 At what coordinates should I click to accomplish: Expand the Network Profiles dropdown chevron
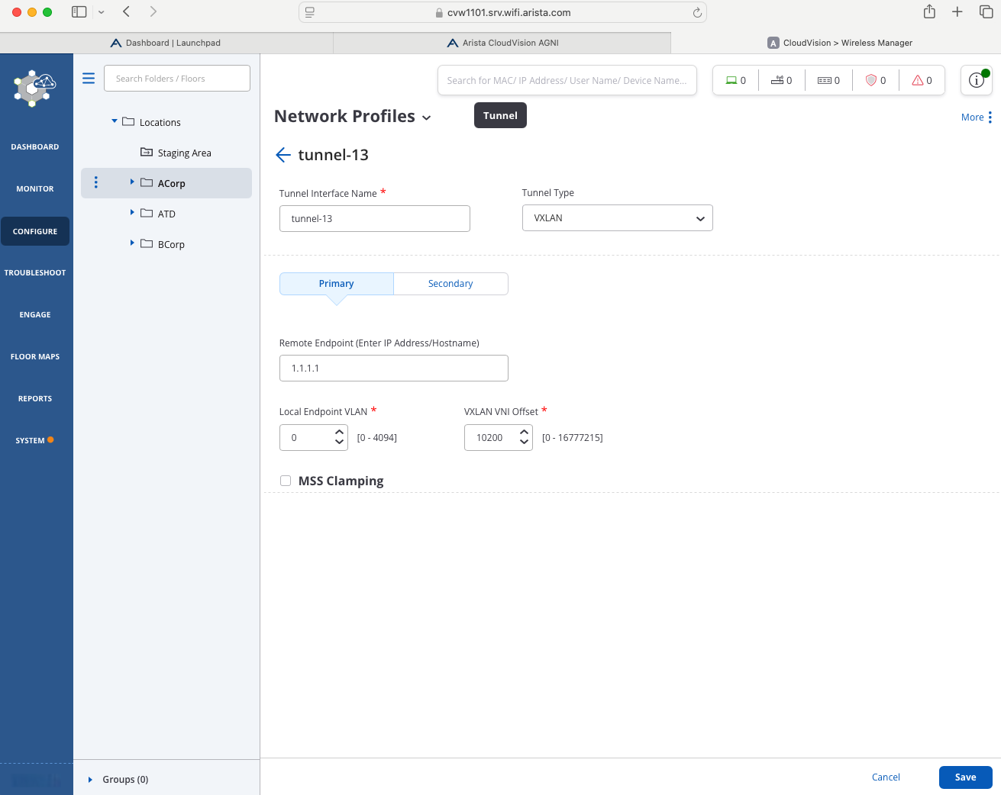pyautogui.click(x=427, y=117)
